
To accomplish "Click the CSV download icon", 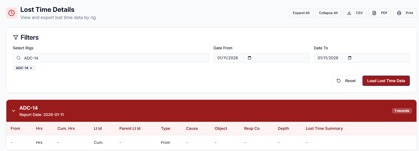I will tap(349, 13).
